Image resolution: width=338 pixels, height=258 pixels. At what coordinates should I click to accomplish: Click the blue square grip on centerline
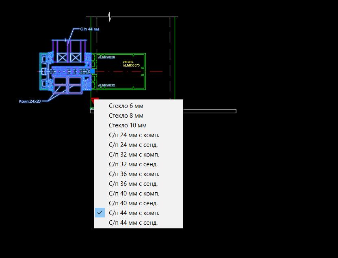click(93, 71)
